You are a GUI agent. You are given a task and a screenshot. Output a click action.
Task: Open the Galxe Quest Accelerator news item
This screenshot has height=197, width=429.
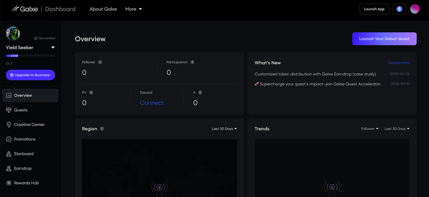coord(319,84)
